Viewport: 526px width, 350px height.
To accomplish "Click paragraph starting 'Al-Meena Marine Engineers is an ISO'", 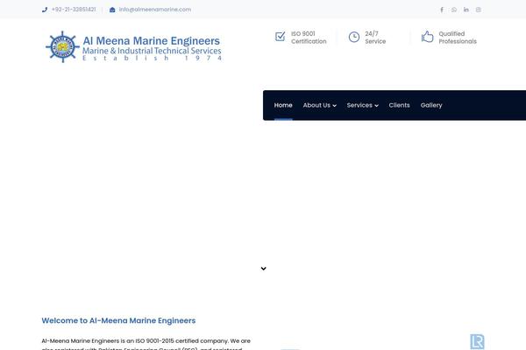I will 146,344.
